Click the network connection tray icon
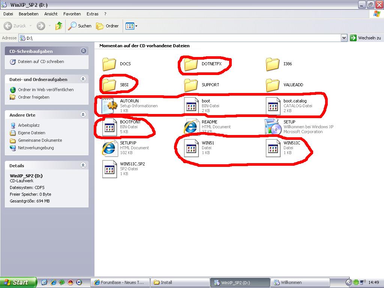 pos(363,282)
